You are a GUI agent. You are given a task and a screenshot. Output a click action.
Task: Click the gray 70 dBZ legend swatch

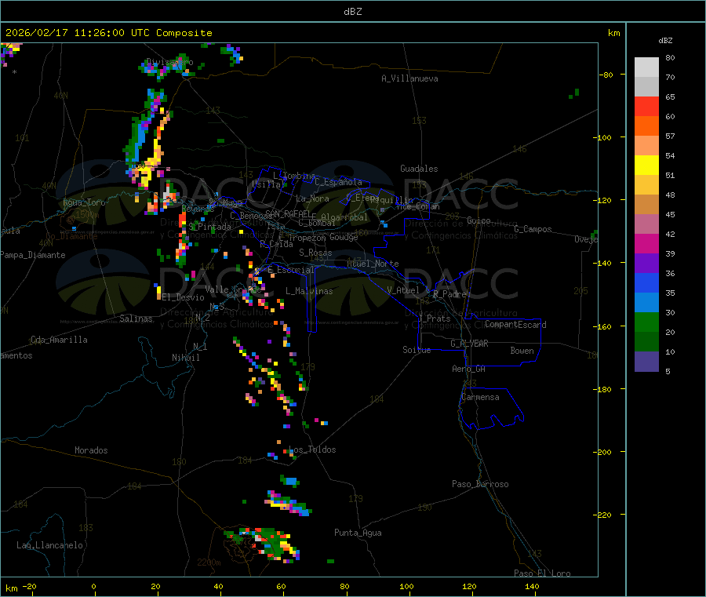pos(646,87)
